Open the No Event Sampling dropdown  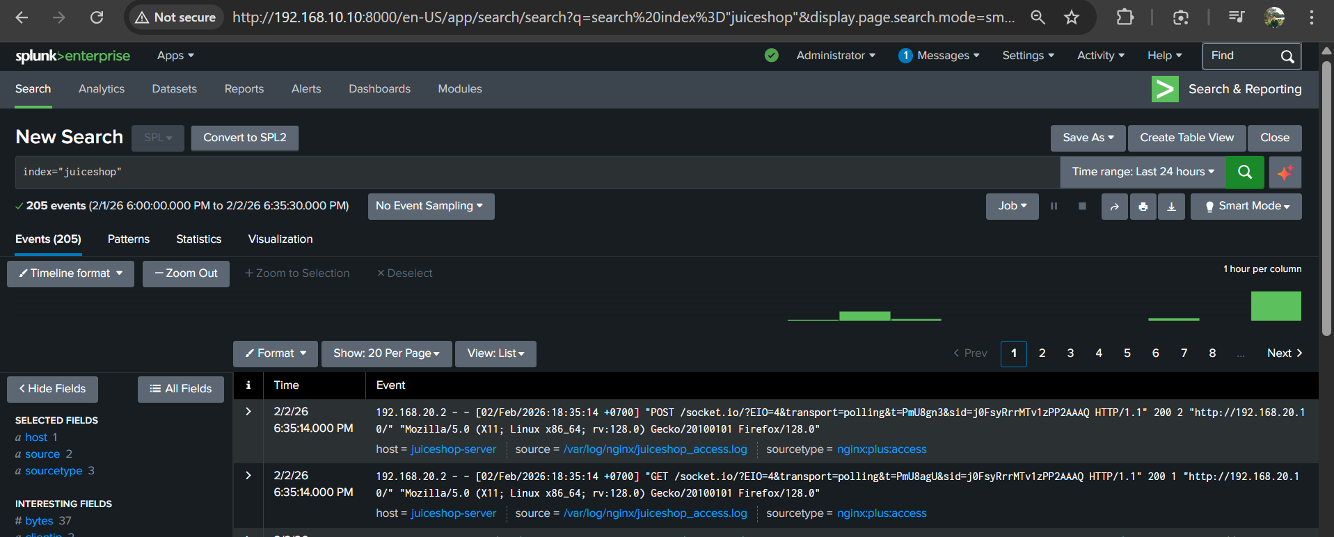(430, 207)
